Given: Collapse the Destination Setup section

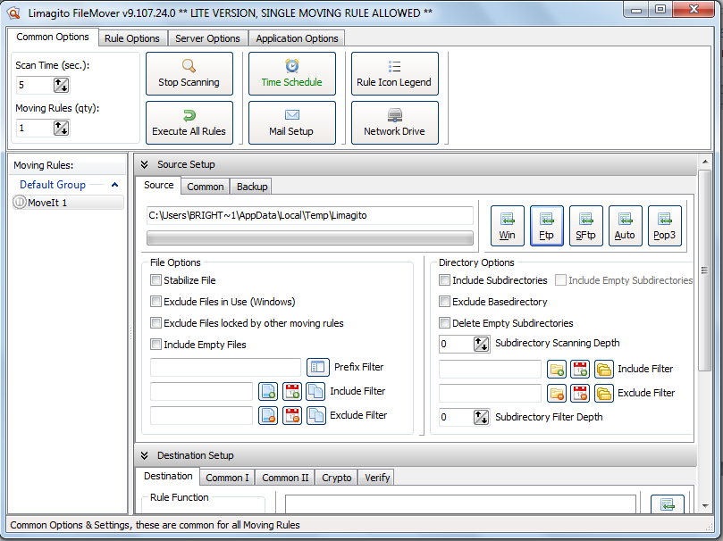Looking at the screenshot, I should [145, 455].
